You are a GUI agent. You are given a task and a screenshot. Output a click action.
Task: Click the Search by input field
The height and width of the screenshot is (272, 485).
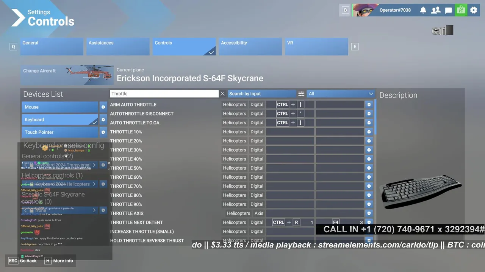click(x=262, y=94)
